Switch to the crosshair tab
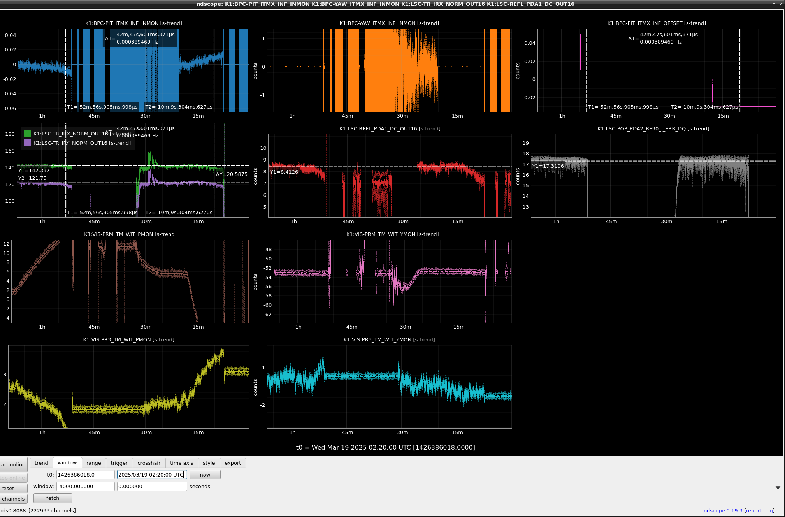Viewport: 785px width, 517px height. [149, 463]
